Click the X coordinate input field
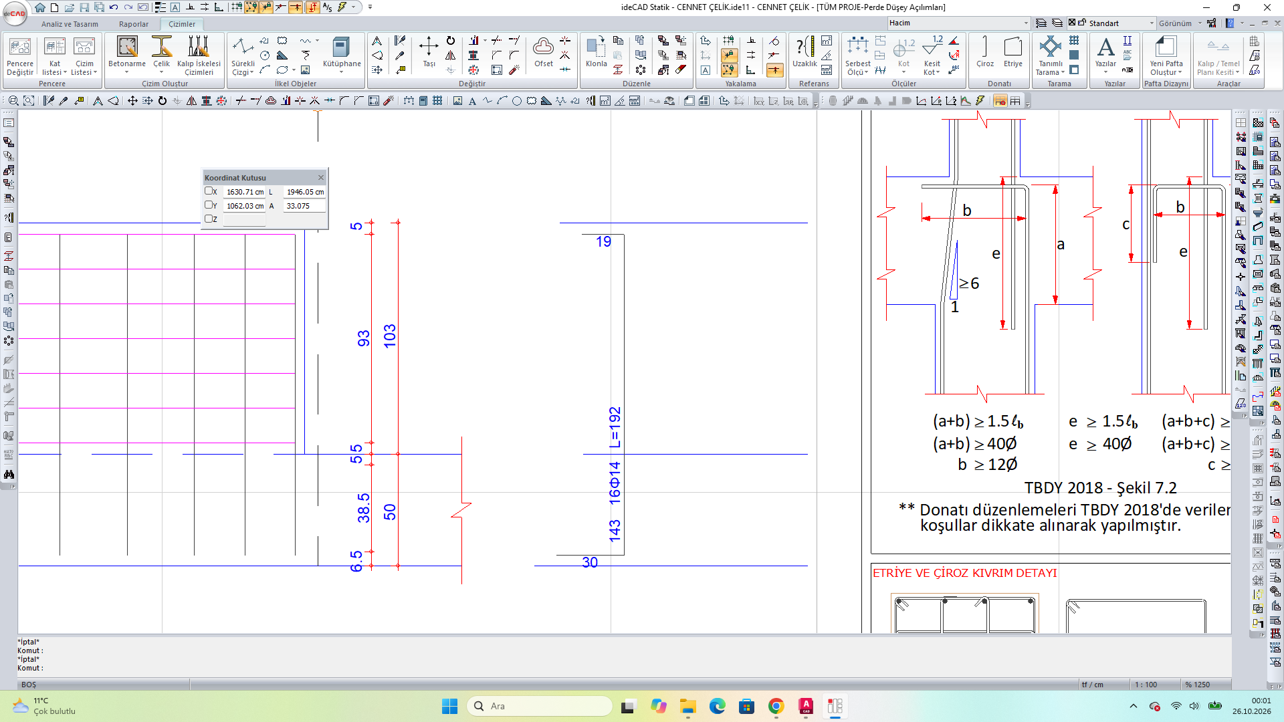Image resolution: width=1284 pixels, height=722 pixels. pos(245,192)
